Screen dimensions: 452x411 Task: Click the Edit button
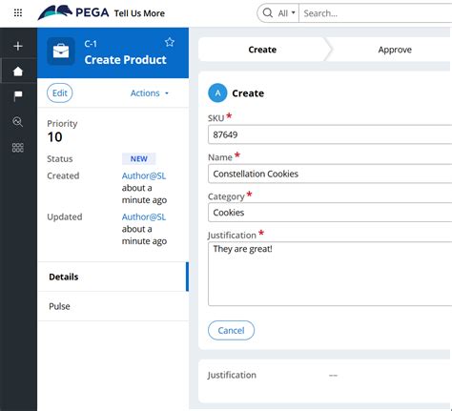(60, 93)
